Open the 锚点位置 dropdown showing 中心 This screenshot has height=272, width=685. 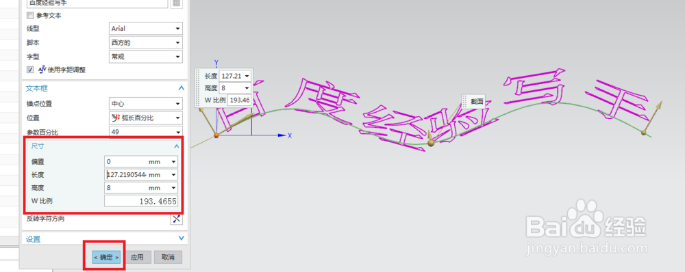[145, 104]
